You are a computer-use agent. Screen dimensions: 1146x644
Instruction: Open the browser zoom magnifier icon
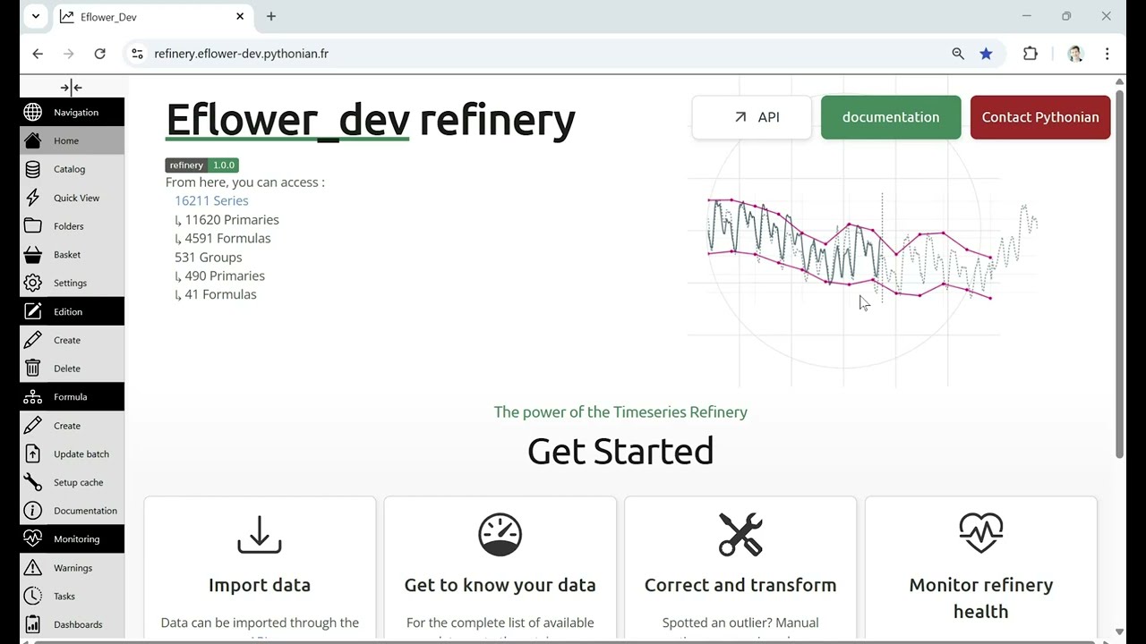[958, 54]
